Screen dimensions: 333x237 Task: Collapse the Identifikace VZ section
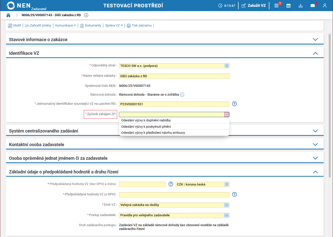pos(315,53)
